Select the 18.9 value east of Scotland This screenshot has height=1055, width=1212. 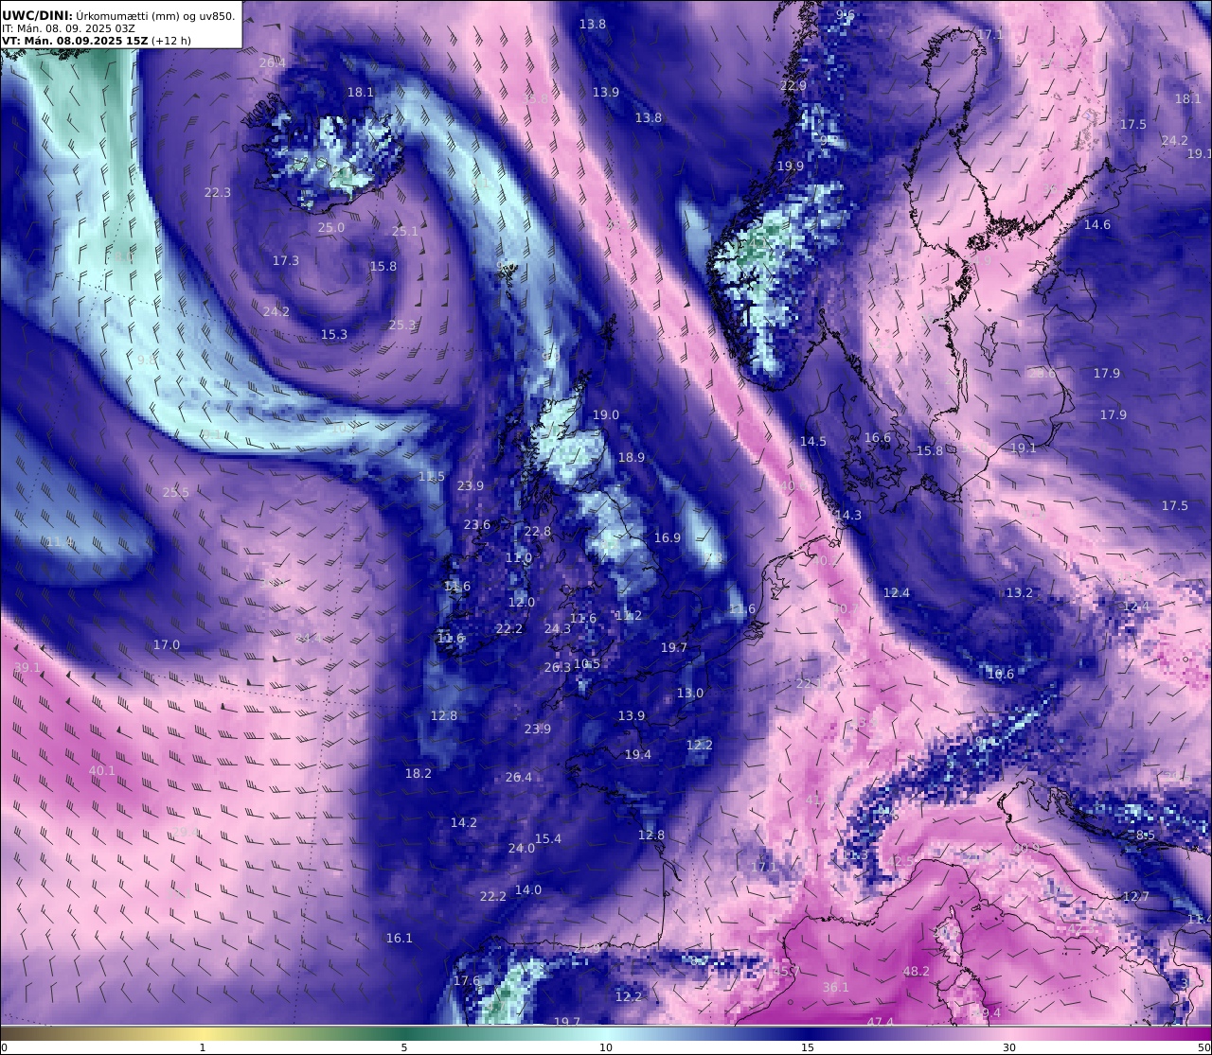coord(632,458)
